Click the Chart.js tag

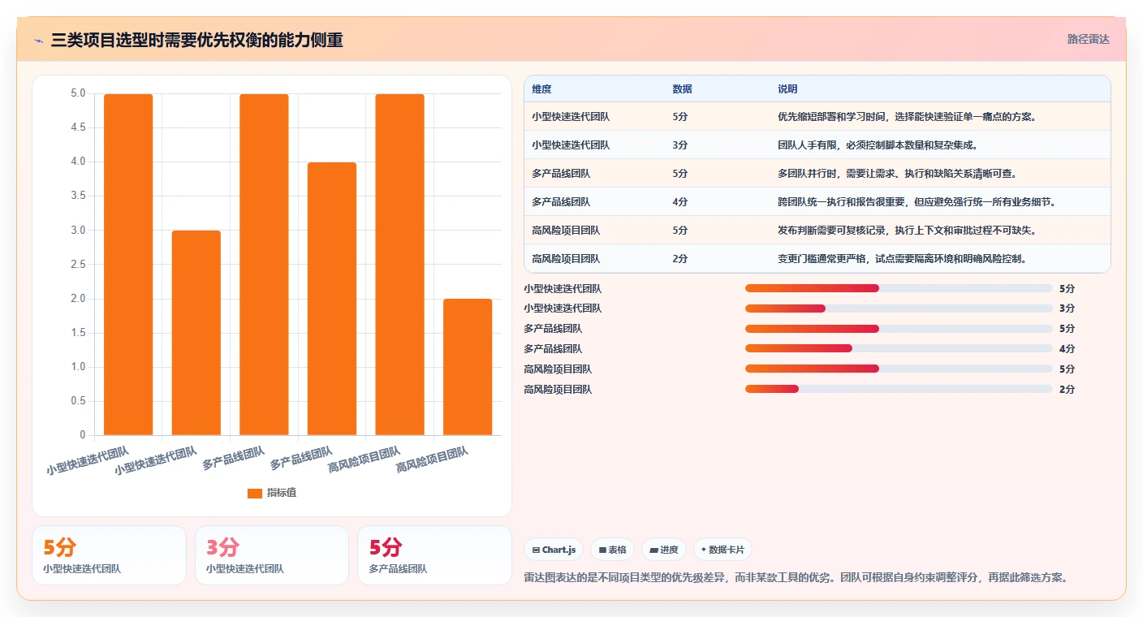[x=554, y=550]
